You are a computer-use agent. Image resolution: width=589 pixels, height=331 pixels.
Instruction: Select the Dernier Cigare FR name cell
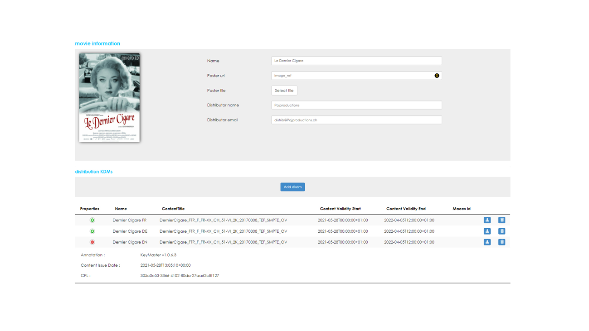pyautogui.click(x=130, y=220)
